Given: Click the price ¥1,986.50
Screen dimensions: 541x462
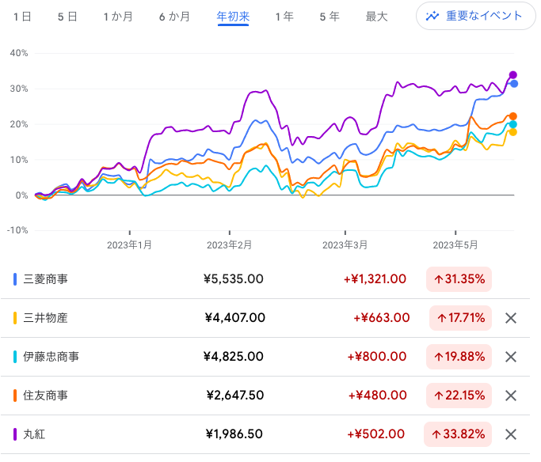Looking at the screenshot, I should click(234, 434).
